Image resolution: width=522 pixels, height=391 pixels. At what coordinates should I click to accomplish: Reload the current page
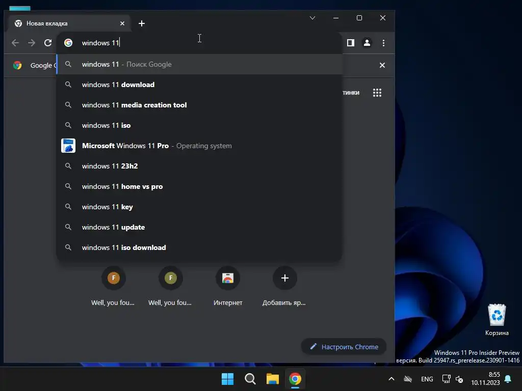(x=48, y=43)
